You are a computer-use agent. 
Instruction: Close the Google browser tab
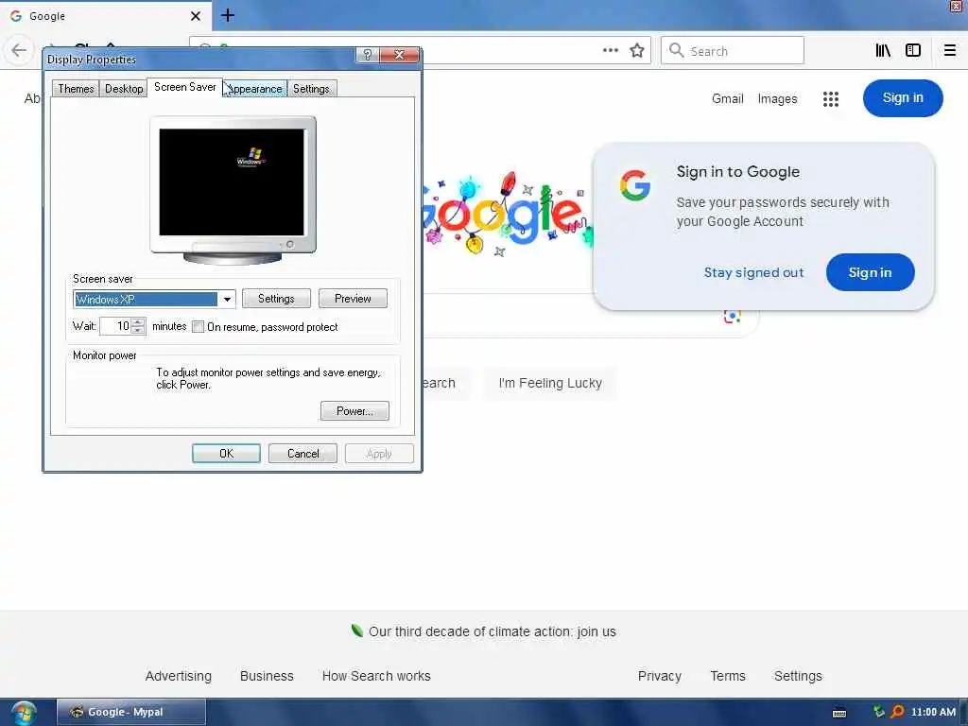(x=195, y=16)
